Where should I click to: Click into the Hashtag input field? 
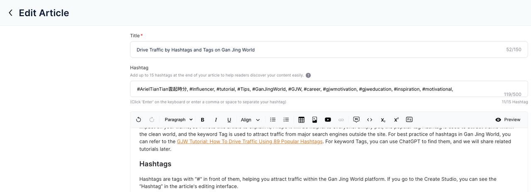point(329,89)
